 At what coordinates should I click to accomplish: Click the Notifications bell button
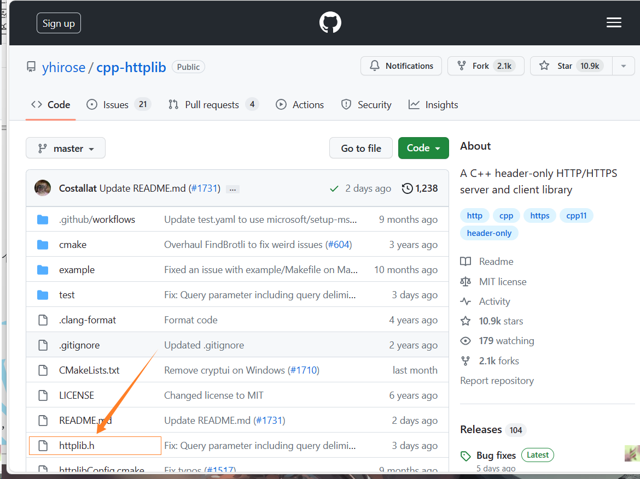click(x=401, y=66)
